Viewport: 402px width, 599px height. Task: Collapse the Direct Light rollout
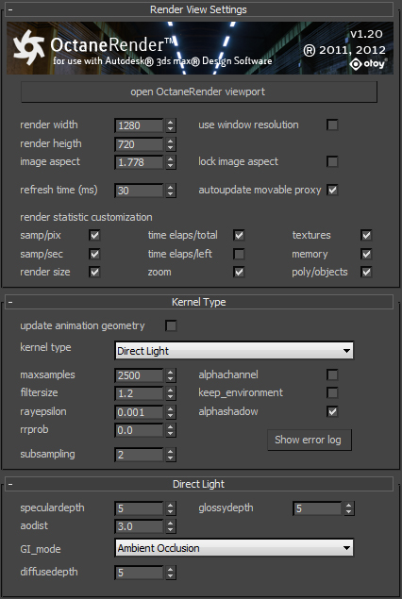coord(10,484)
